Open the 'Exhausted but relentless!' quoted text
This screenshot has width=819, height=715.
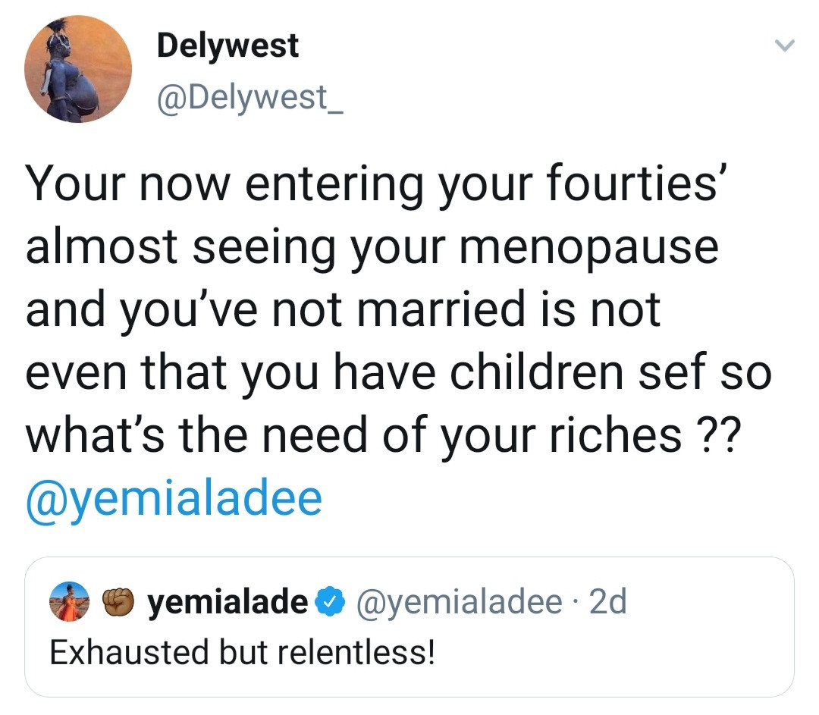243,652
